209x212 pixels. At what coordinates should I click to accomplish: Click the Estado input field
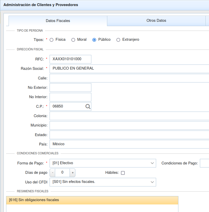pyautogui.click(x=129, y=135)
